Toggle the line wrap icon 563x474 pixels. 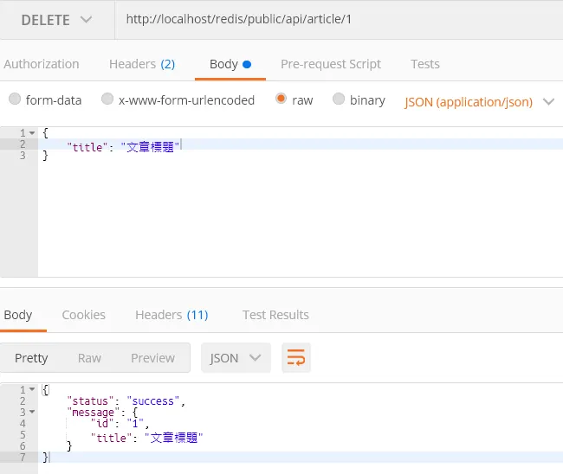[296, 358]
